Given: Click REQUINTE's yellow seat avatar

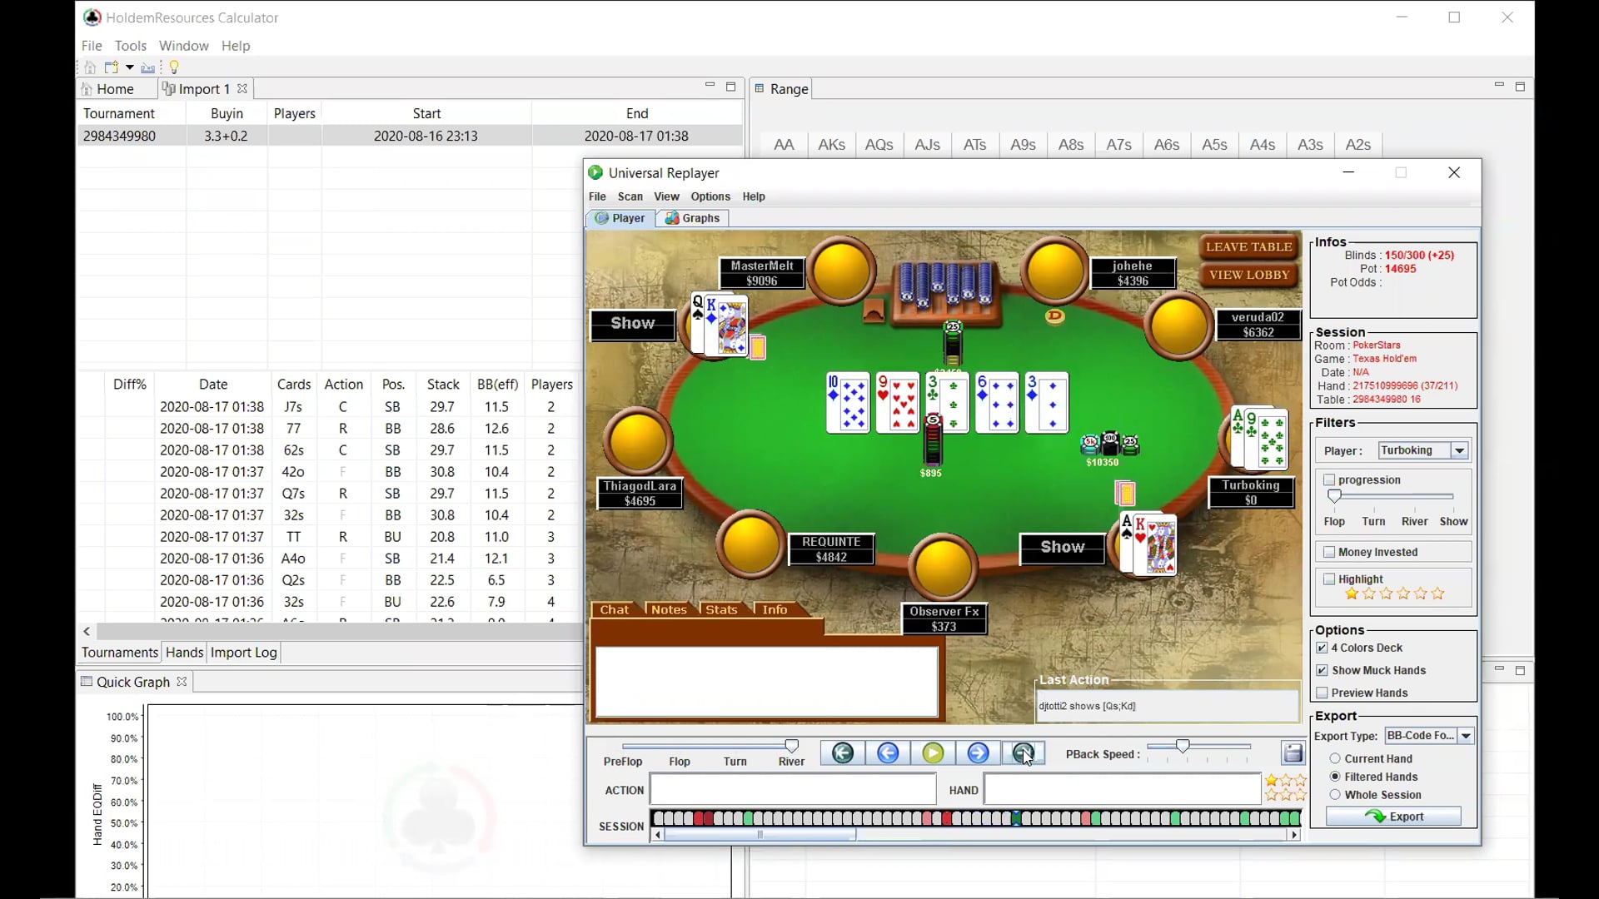Looking at the screenshot, I should pos(750,544).
